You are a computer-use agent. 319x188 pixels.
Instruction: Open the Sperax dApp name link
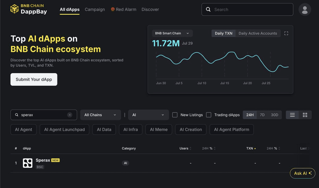tap(43, 160)
